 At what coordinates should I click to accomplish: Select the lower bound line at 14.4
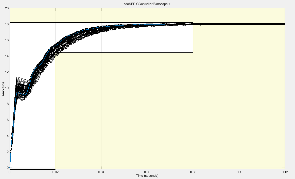pyautogui.click(x=124, y=53)
